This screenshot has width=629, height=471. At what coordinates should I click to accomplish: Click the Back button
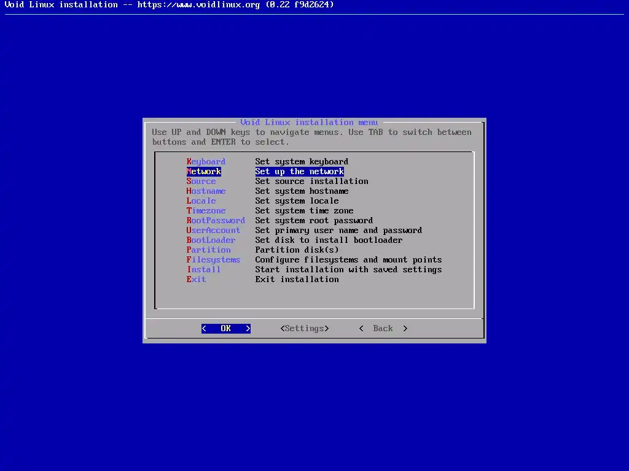[x=383, y=329]
